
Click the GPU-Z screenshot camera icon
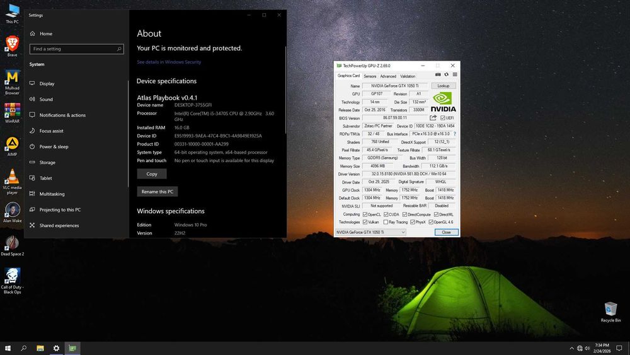click(x=438, y=75)
